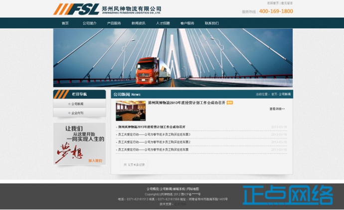Screen dimensions: 344x210
Task: Select 公司新闻 in the sidebar column navigation
Action: [x=77, y=104]
